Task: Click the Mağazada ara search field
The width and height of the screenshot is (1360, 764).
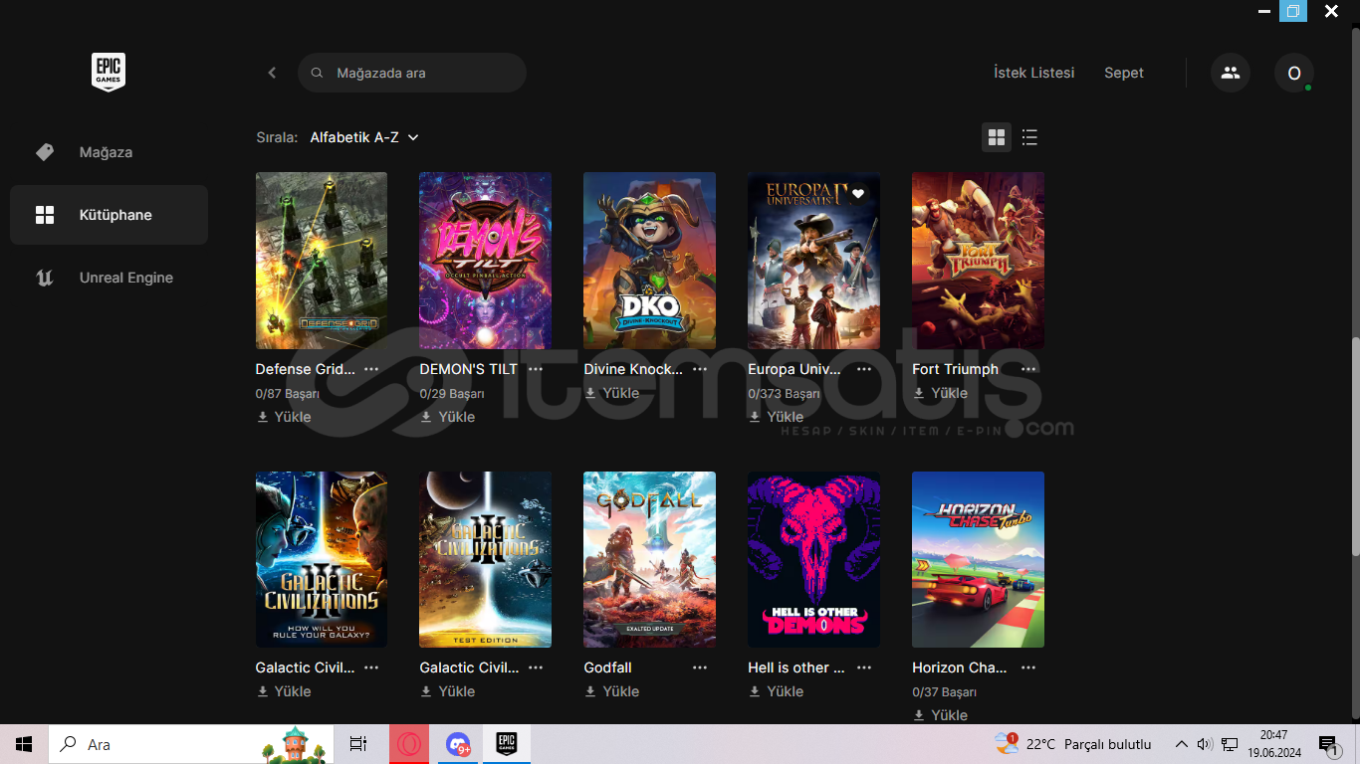Action: pos(412,73)
